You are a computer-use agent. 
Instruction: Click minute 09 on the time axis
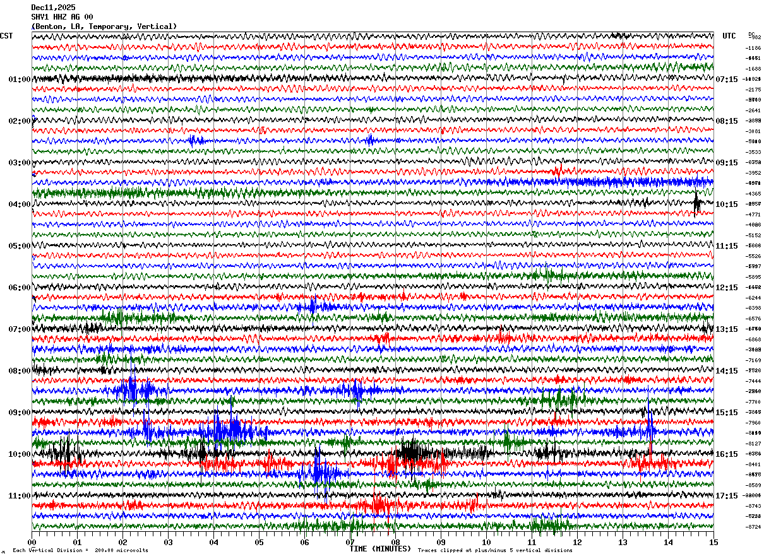(x=441, y=542)
